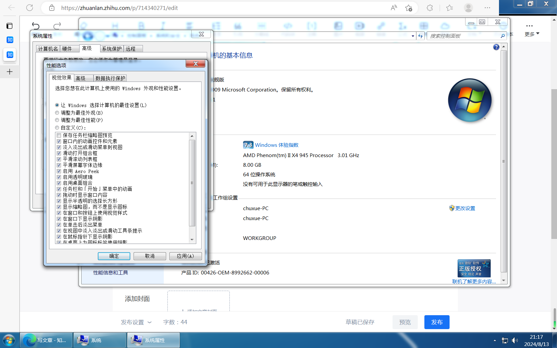Switch to the 数据执行保护 tab
Image resolution: width=557 pixels, height=348 pixels.
(110, 78)
